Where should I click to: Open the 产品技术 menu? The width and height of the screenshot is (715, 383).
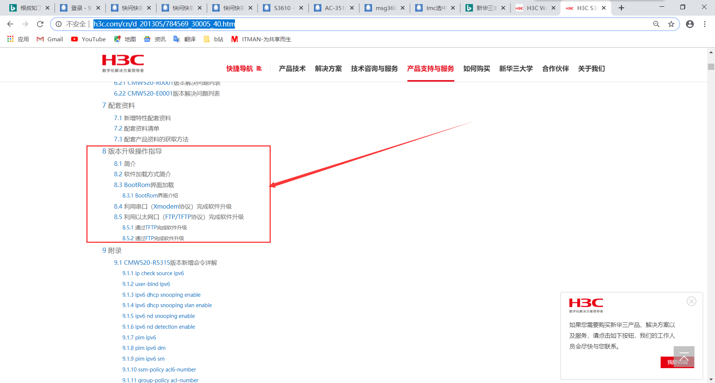pos(292,68)
